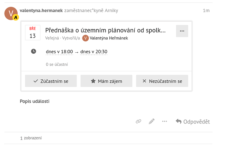This screenshot has width=225, height=147.
Task: Click the start time dnes v 18:00
Action: tap(59, 51)
